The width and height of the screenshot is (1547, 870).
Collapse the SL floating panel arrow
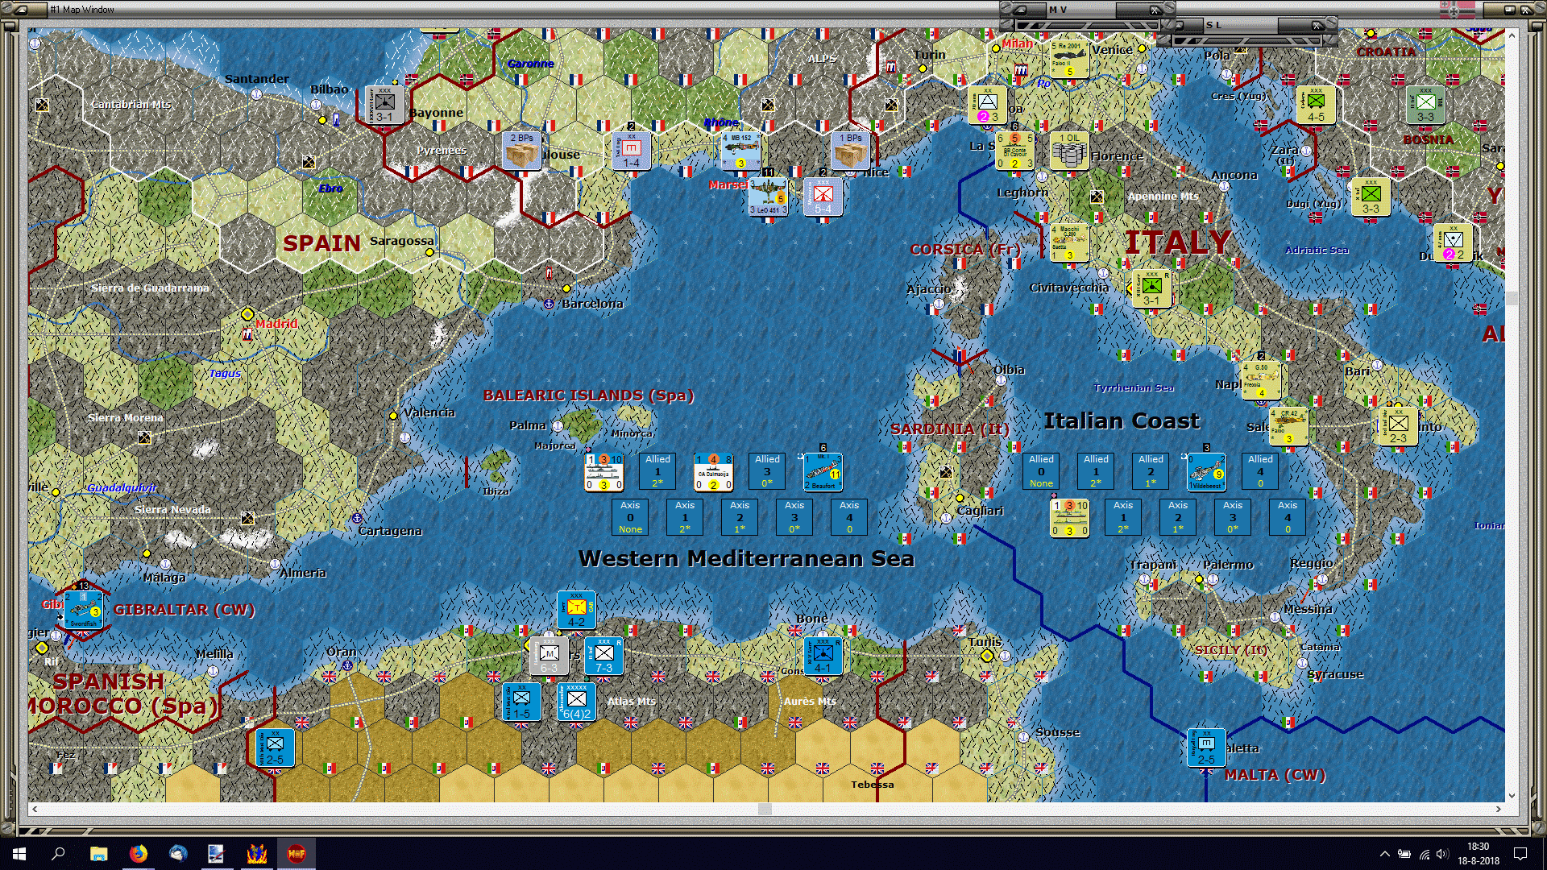[x=1178, y=25]
